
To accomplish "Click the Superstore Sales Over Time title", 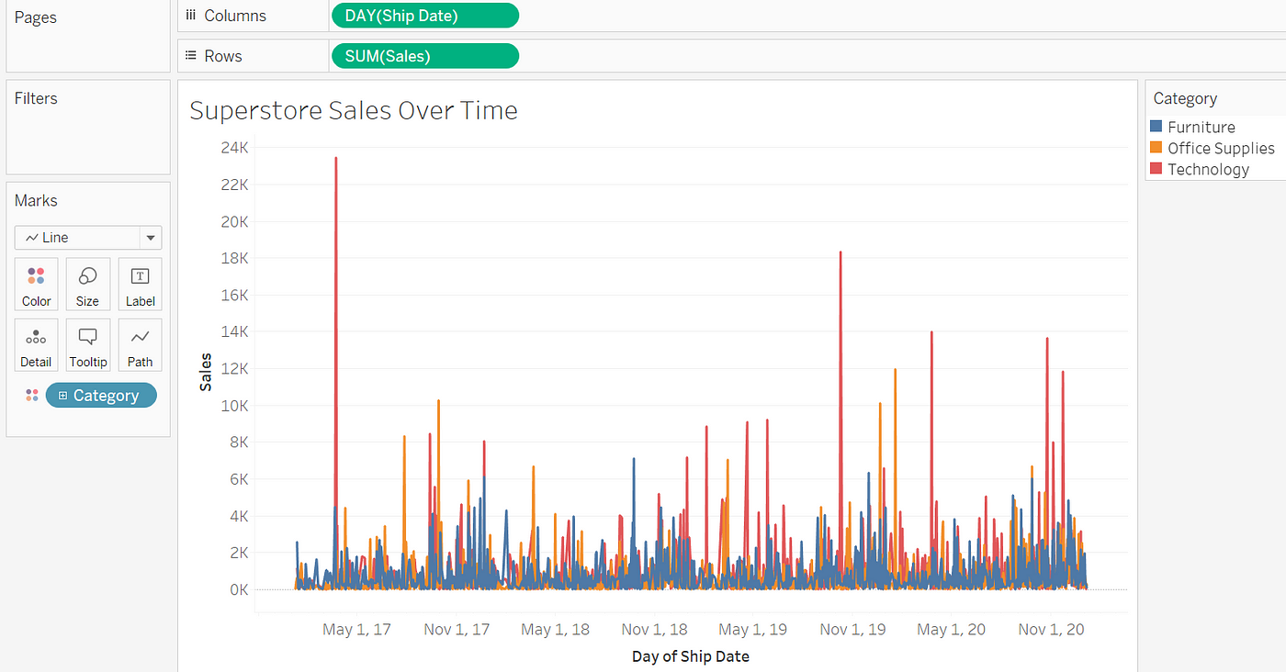I will point(354,111).
